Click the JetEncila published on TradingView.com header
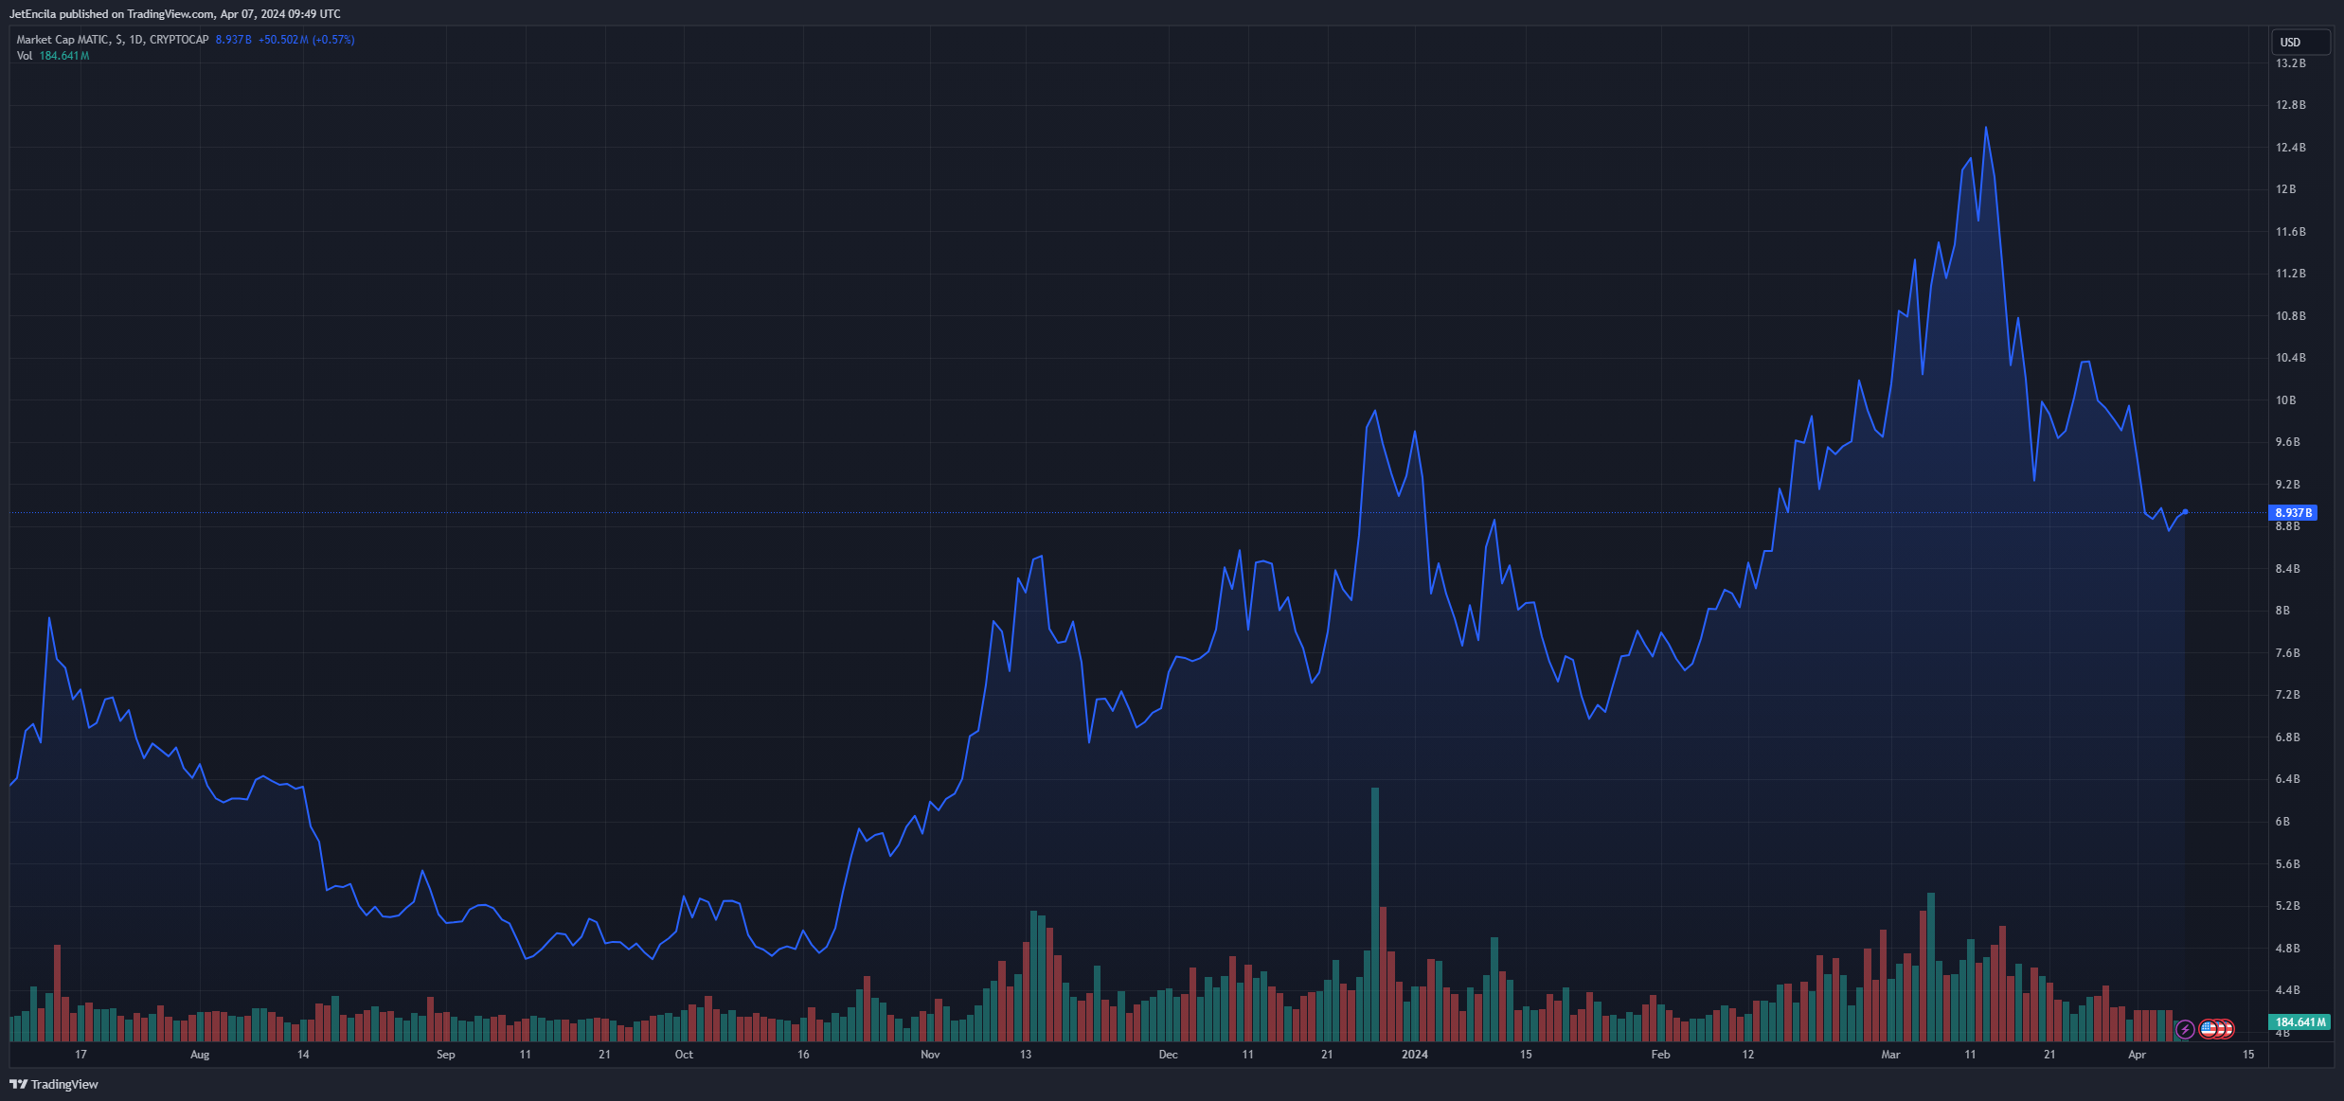Image resolution: width=2344 pixels, height=1101 pixels. pos(174,14)
